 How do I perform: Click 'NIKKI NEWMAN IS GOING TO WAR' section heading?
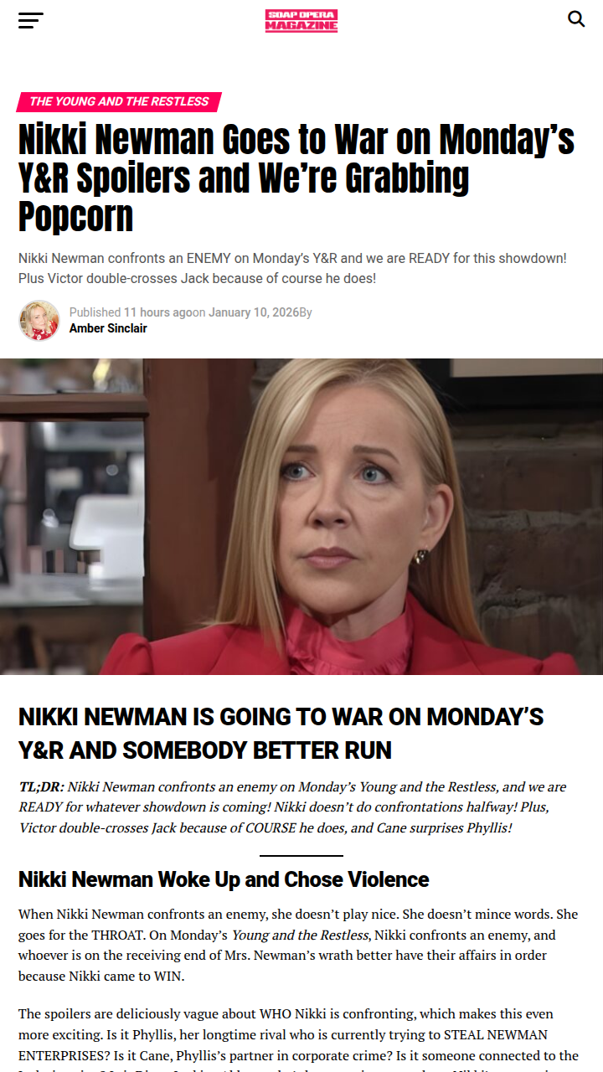tap(281, 733)
